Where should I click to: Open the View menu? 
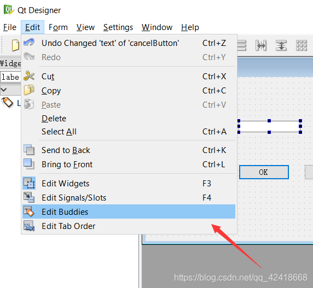(x=85, y=27)
